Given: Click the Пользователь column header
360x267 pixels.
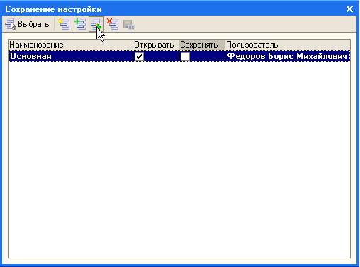Looking at the screenshot, I should coord(288,45).
